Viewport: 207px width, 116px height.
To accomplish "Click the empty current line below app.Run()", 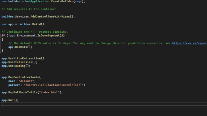I will point(104,104).
